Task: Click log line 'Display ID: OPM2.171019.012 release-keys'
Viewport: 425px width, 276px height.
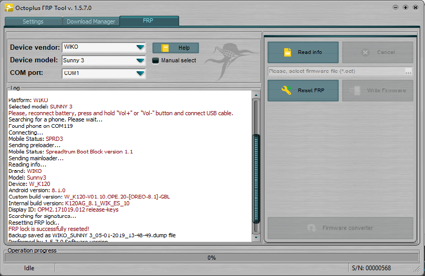Action: (64, 209)
